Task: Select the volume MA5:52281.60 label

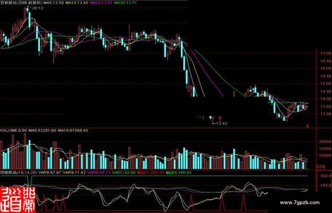Action: pos(43,130)
